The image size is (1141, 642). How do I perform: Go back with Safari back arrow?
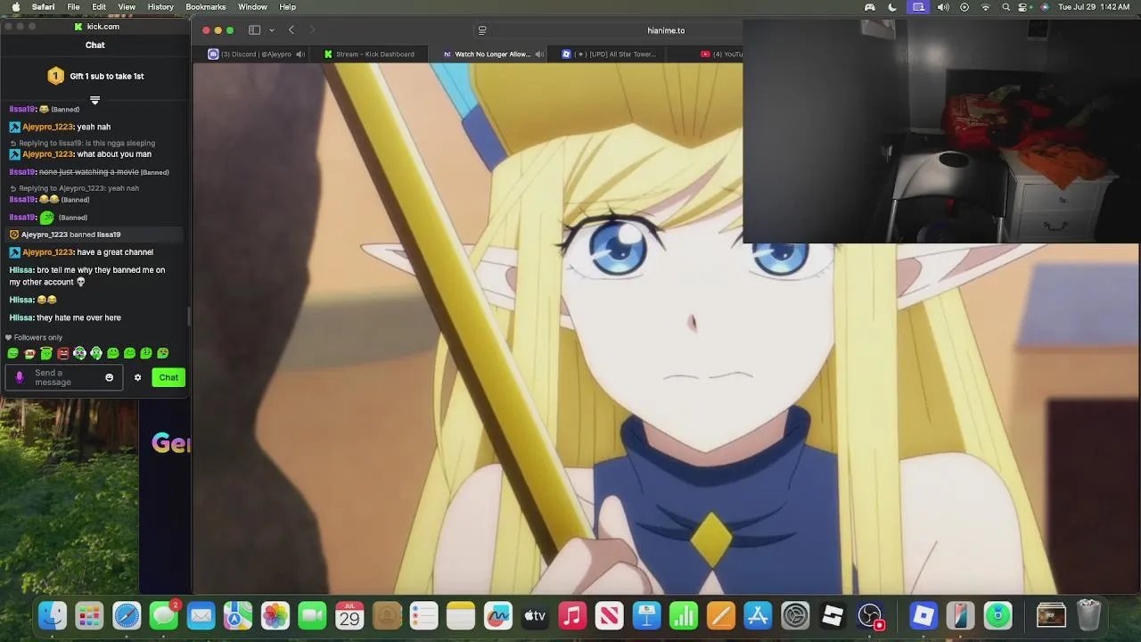291,30
